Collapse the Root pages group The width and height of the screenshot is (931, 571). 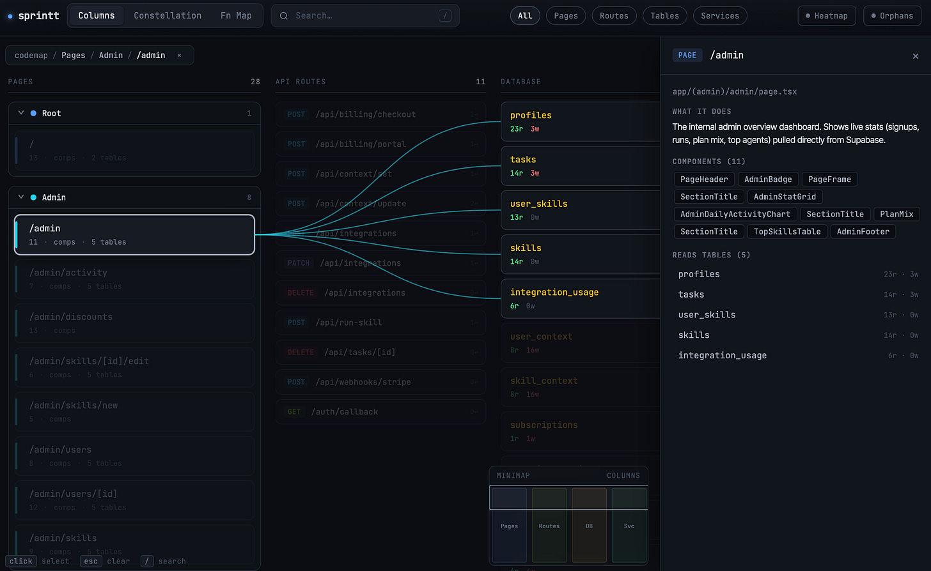coord(21,113)
